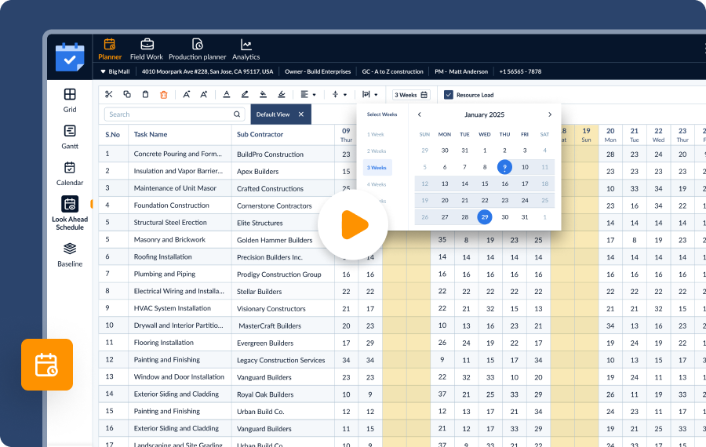This screenshot has width=706, height=447.
Task: Select the Foundation Construction task row
Action: (x=172, y=205)
